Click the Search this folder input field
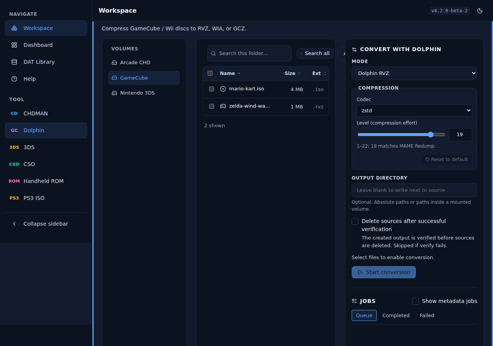The height and width of the screenshot is (346, 493). pos(250,53)
